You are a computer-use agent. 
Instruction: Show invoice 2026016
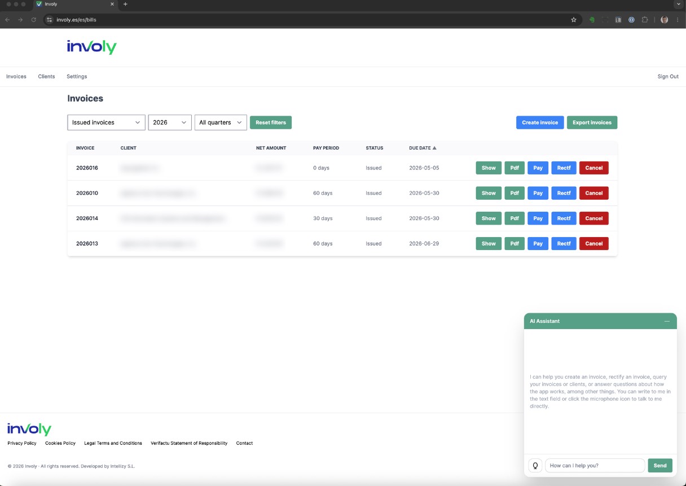tap(489, 168)
